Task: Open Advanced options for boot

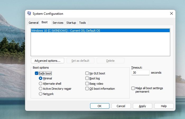Action: [48, 61]
